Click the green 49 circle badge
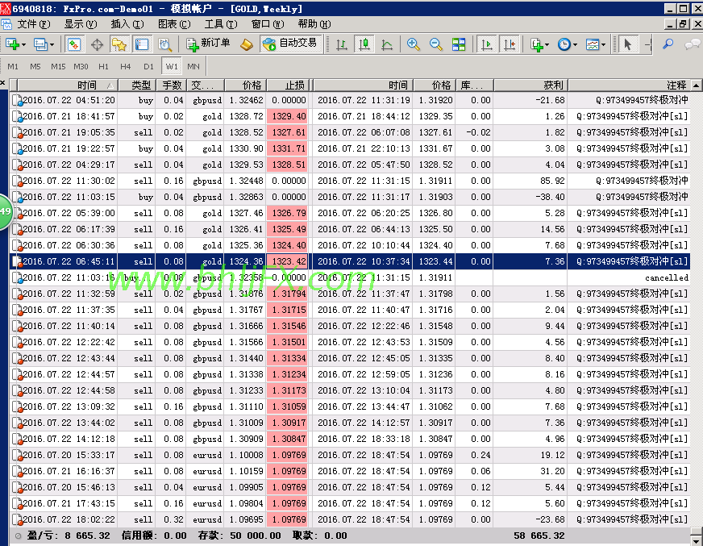 pyautogui.click(x=5, y=212)
